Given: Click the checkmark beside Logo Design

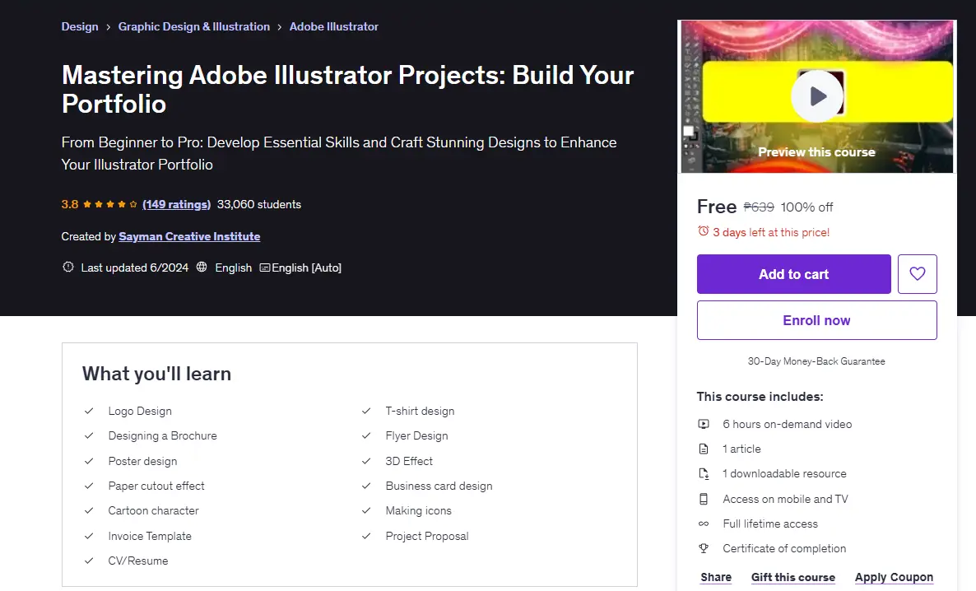Looking at the screenshot, I should 89,411.
